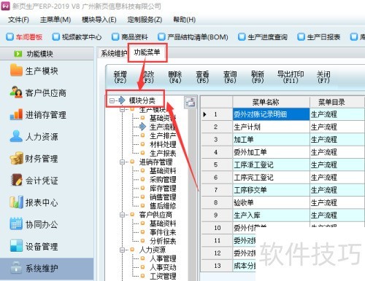
Task: Select 生产报表 tree item
Action: (163, 153)
